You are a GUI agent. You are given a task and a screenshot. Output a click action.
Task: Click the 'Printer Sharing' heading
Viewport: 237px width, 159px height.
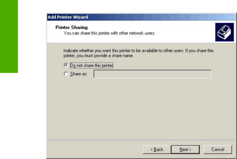(71, 27)
